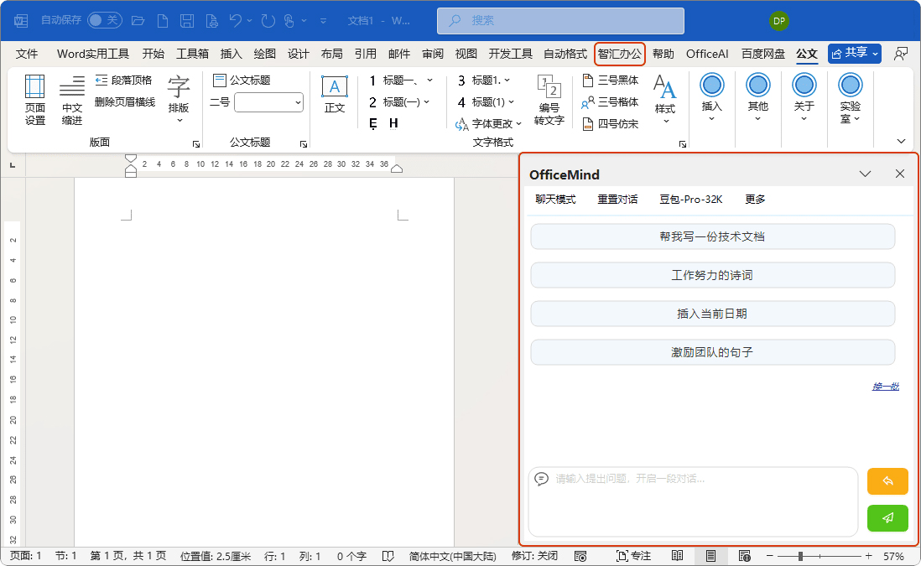Toggle the 自动保存 autosave switch
This screenshot has height=566, width=921.
coord(104,20)
